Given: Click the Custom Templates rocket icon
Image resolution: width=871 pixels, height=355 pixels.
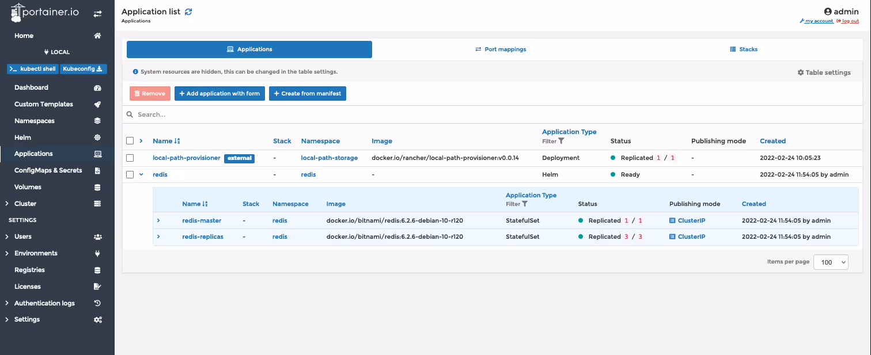Looking at the screenshot, I should click(x=97, y=105).
